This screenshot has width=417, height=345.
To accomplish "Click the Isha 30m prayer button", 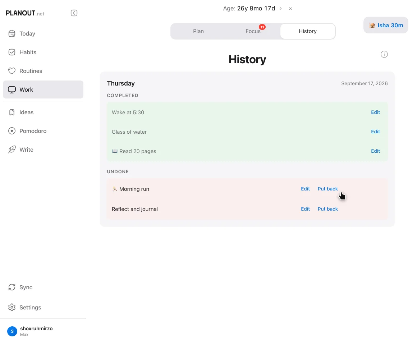I will pyautogui.click(x=386, y=25).
